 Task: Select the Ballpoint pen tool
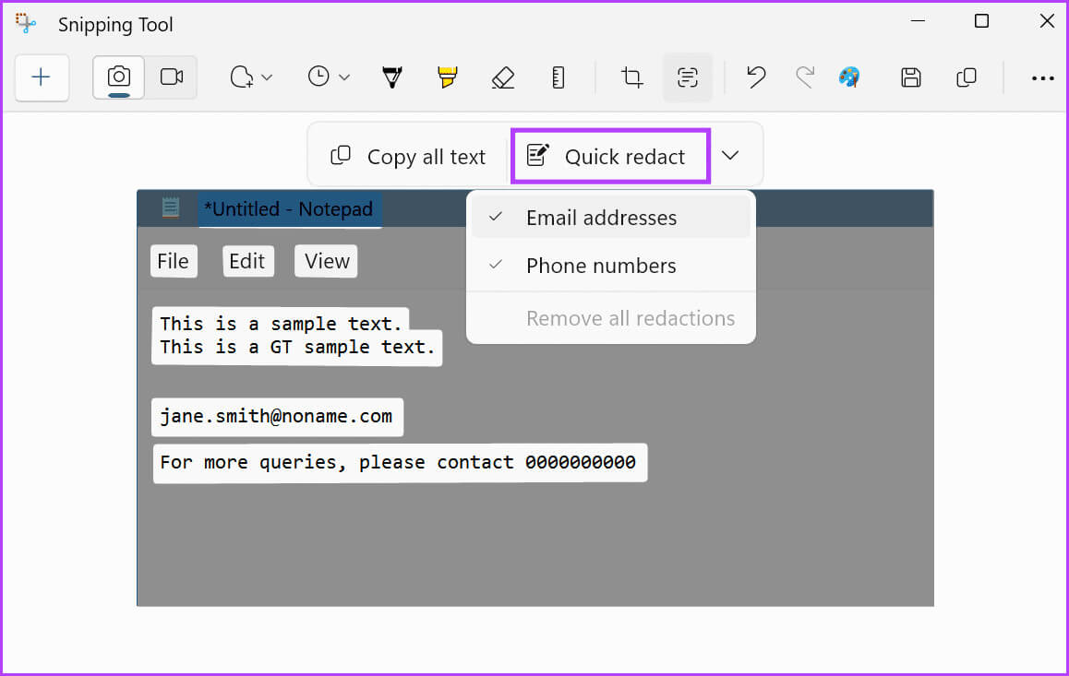pyautogui.click(x=392, y=77)
